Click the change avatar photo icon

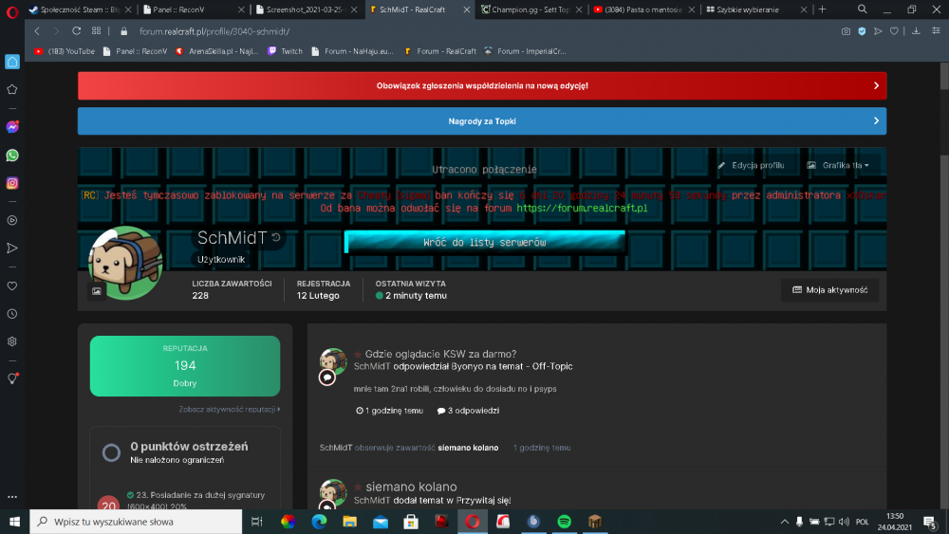pos(97,291)
